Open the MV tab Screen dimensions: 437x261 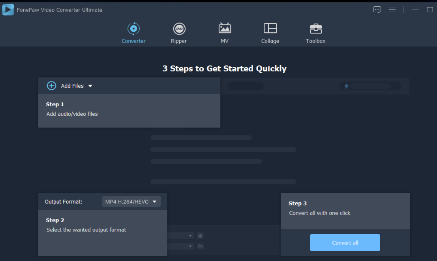tap(225, 33)
